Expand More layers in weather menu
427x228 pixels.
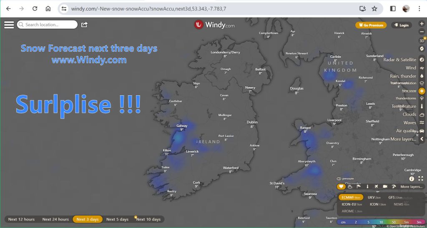(403, 139)
